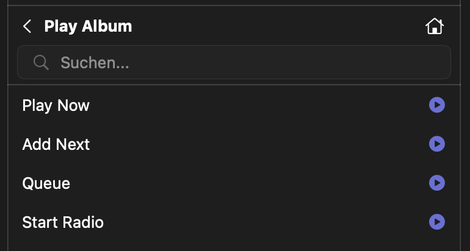Jump to the main menu via the house icon

pos(434,27)
